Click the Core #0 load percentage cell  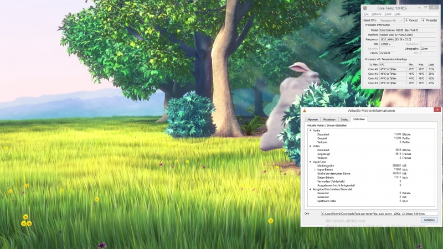point(431,69)
